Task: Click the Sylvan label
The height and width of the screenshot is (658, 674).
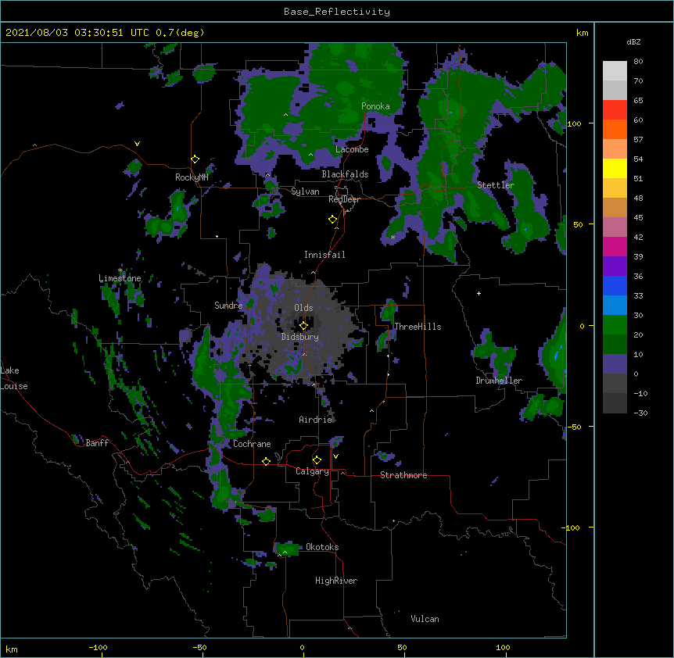Action: tap(305, 191)
